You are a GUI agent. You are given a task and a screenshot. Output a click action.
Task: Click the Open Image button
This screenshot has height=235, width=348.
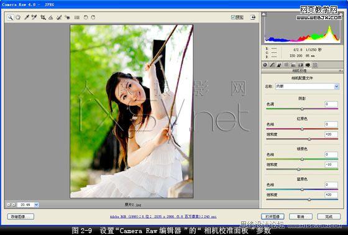(273, 216)
